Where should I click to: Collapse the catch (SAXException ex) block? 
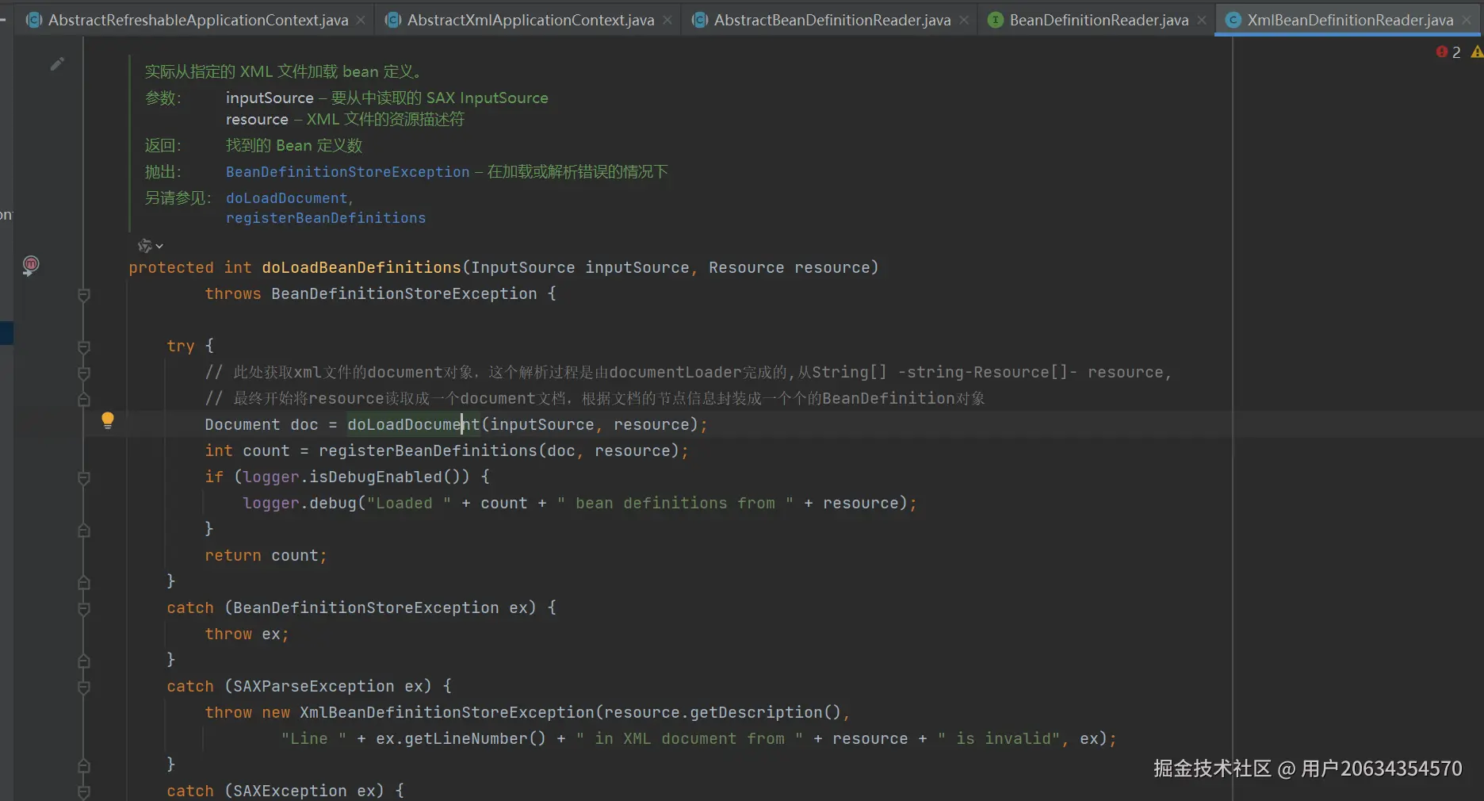click(x=84, y=791)
